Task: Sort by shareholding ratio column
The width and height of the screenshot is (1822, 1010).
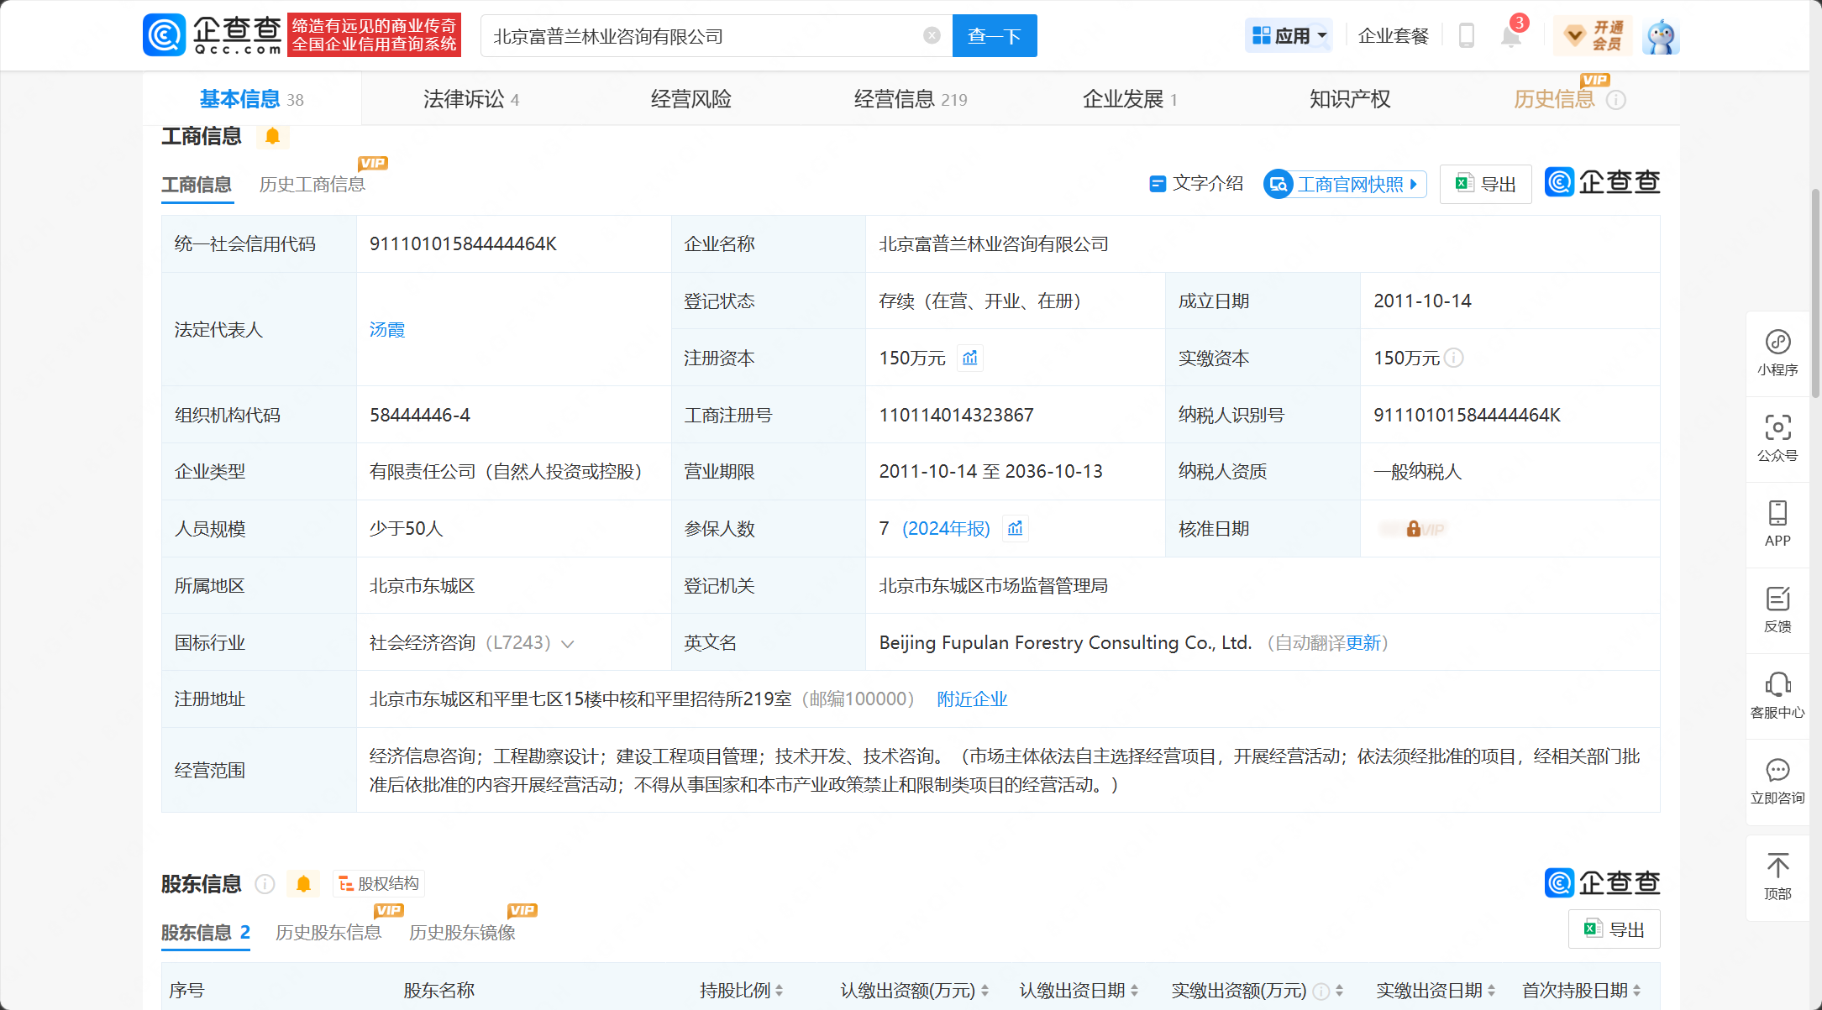Action: [x=779, y=991]
